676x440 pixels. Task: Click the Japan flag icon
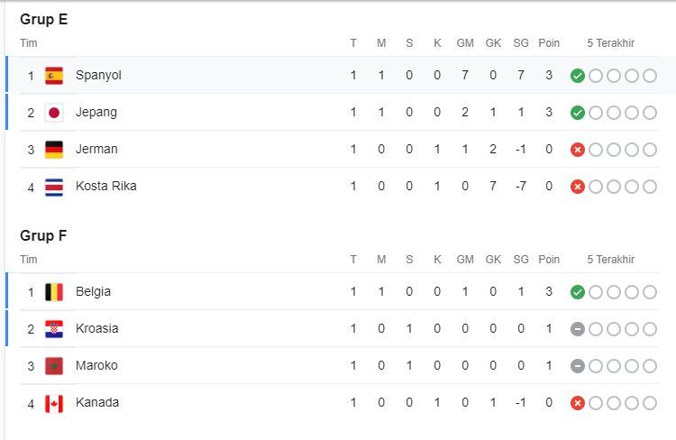(x=54, y=113)
